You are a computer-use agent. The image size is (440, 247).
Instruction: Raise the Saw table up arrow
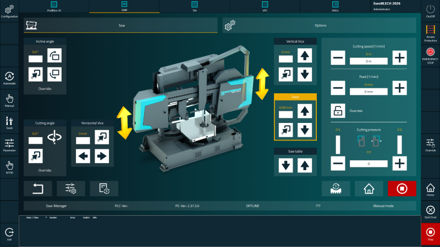coord(305,165)
